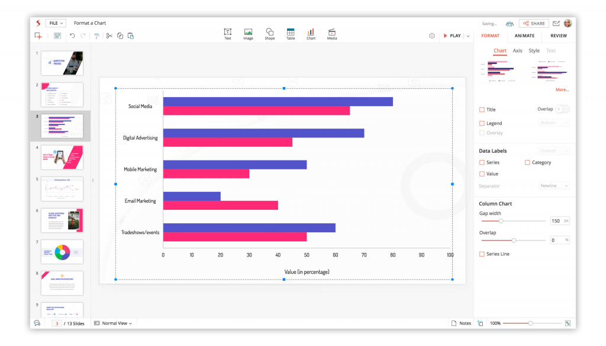Click the Image insert icon
The image size is (606, 346).
point(248,33)
